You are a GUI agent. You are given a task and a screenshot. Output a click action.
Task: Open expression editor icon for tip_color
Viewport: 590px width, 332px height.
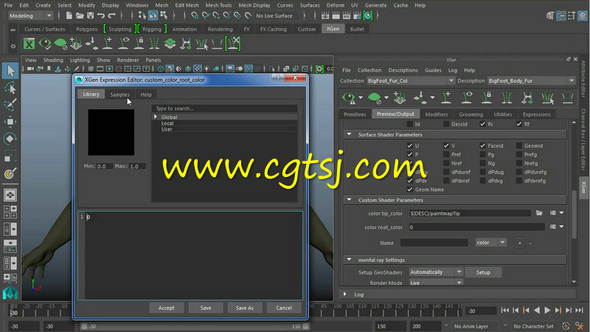pos(552,213)
